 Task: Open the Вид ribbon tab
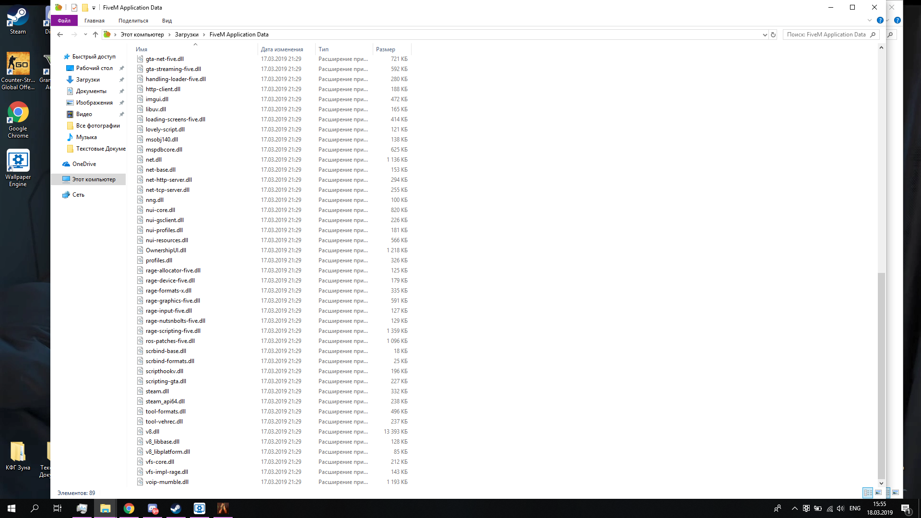167,21
